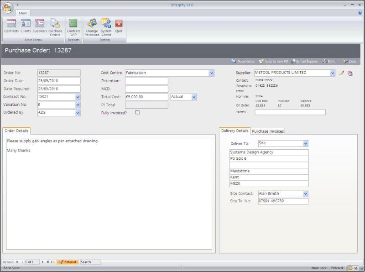
Task: Open Suppliers from the ribbon
Action: 40,26
